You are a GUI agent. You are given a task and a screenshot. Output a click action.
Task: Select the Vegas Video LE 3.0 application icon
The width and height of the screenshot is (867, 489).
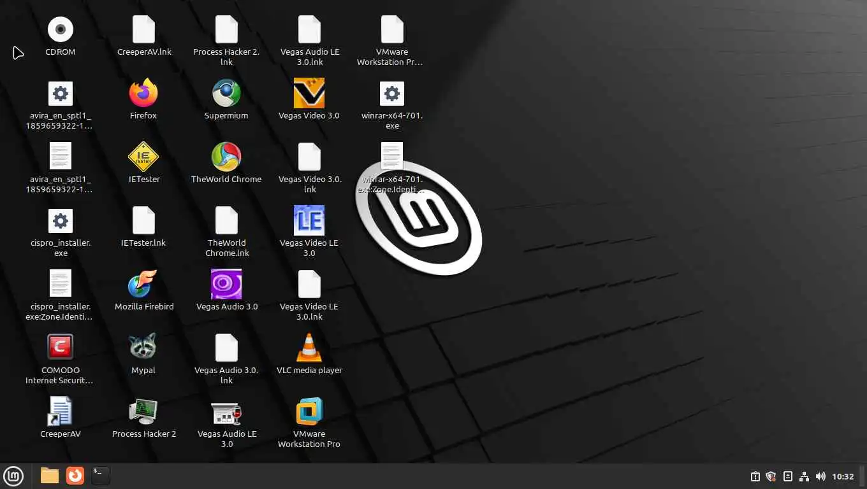(x=309, y=220)
